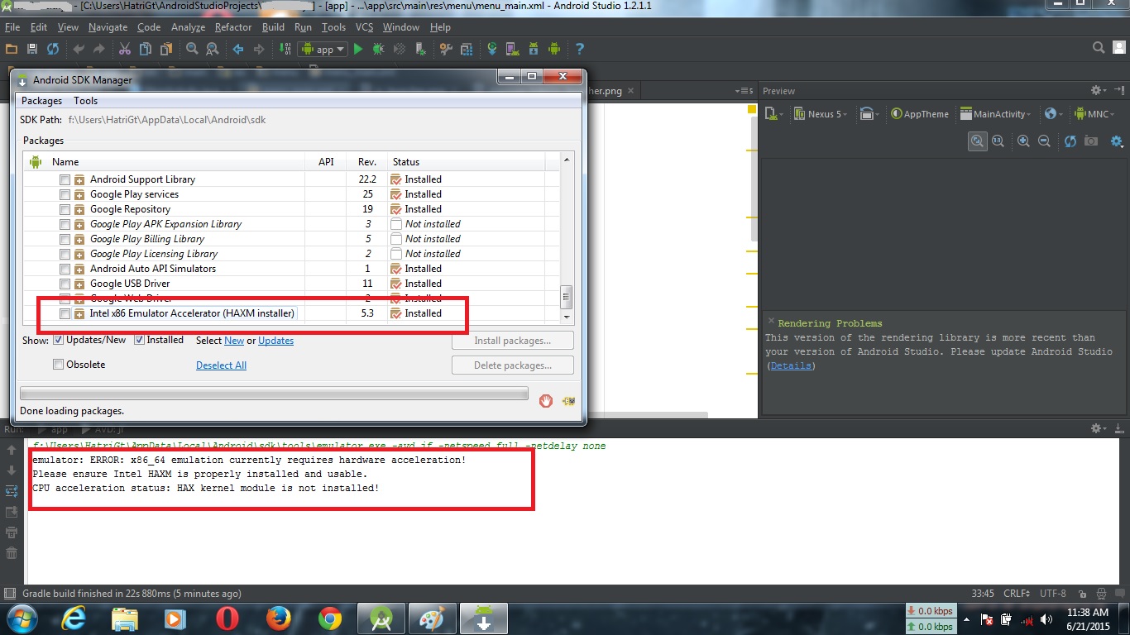The width and height of the screenshot is (1130, 635).
Task: Open Opera browser from the taskbar
Action: 227,618
